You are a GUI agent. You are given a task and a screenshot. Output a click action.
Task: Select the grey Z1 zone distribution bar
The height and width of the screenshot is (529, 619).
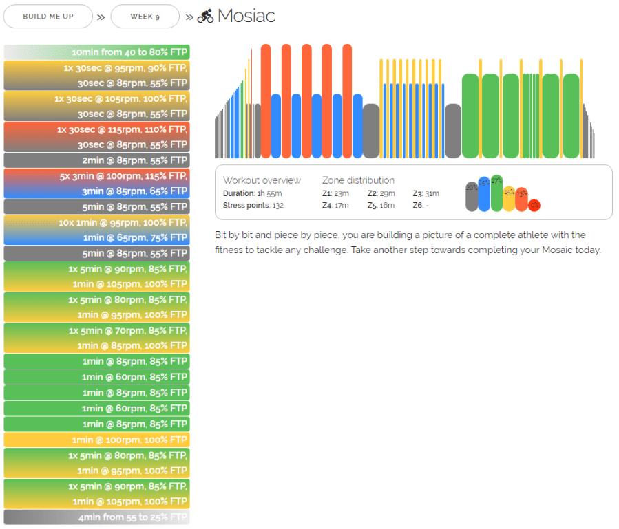[472, 196]
